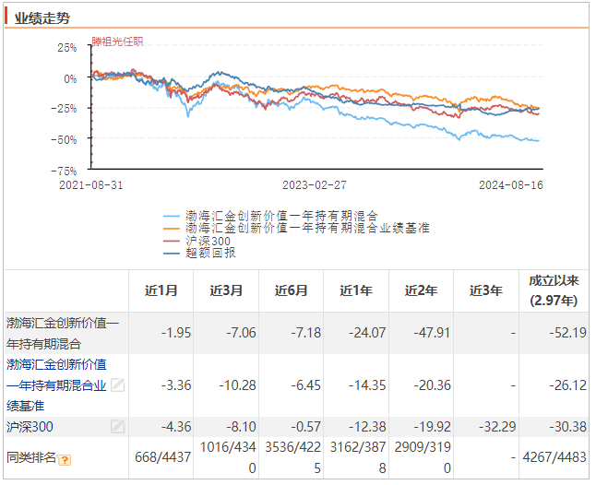Click the 2023-02-27 chart axis date
596x485 pixels.
pyautogui.click(x=315, y=185)
